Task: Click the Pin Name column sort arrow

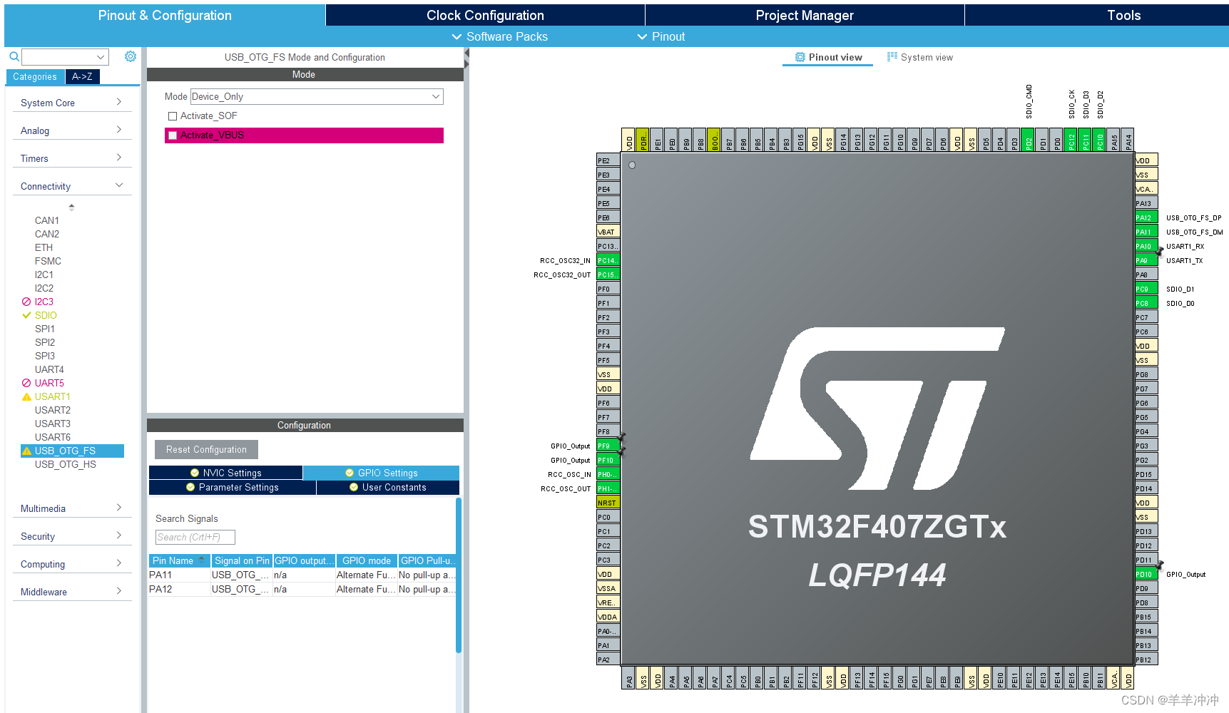Action: 202,560
